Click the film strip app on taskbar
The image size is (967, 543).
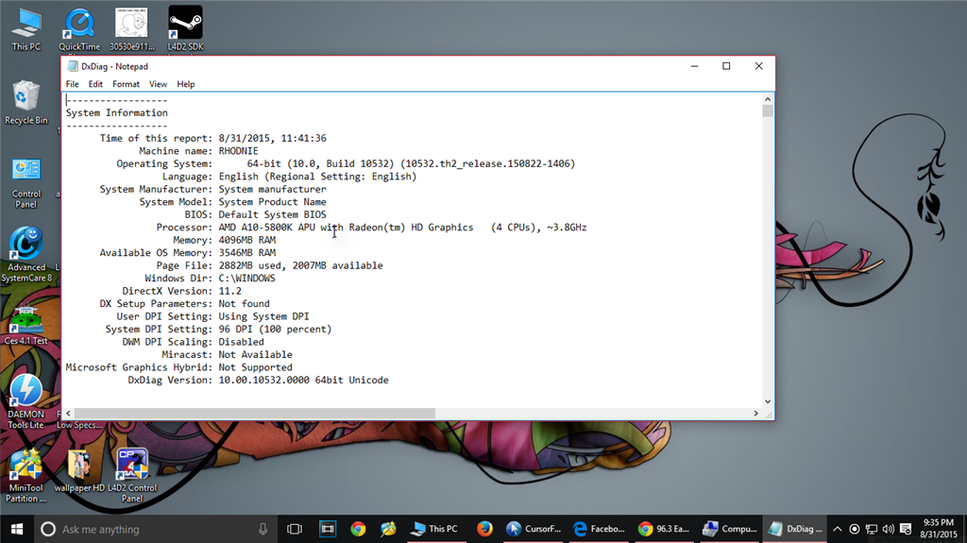[328, 529]
